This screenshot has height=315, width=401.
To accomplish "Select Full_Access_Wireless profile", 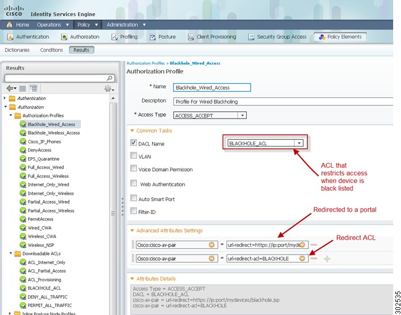I will 48,176.
